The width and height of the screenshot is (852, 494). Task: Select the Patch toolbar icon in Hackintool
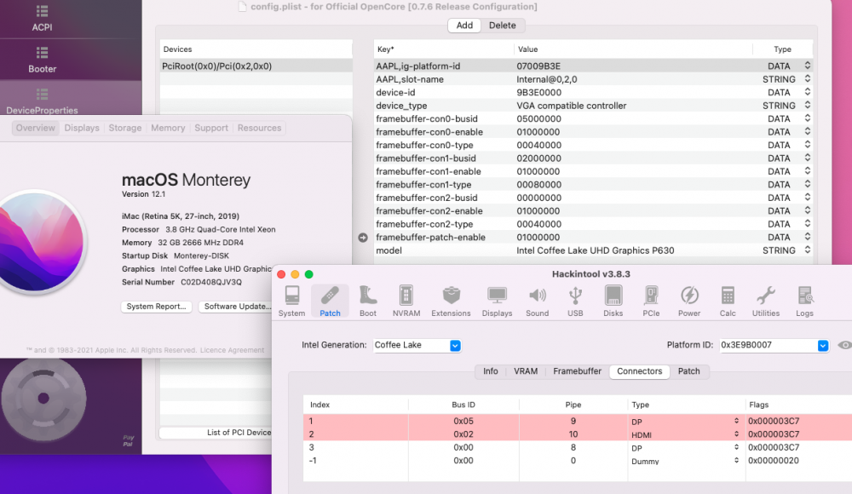pos(330,301)
